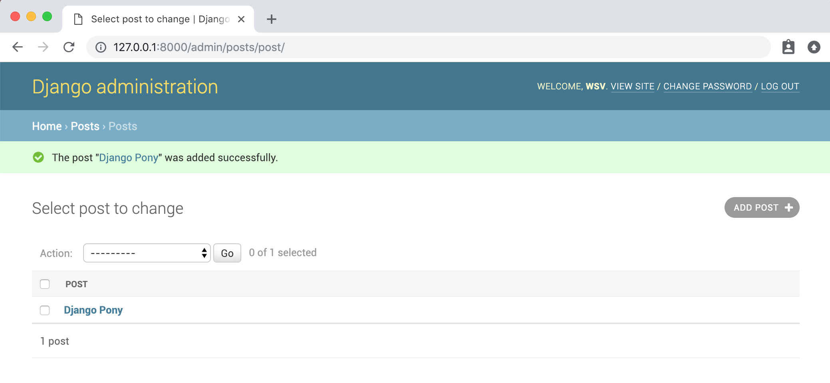Go to Home in the breadcrumb
The height and width of the screenshot is (383, 830).
tap(47, 126)
